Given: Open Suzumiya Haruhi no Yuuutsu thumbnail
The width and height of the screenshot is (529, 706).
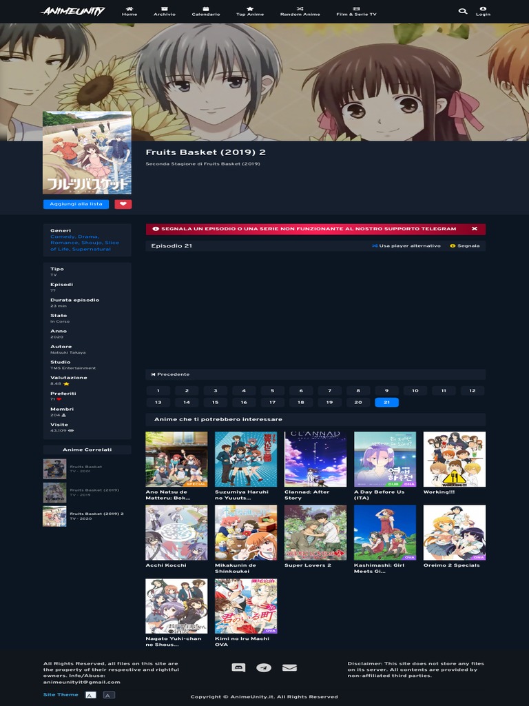Looking at the screenshot, I should coord(246,459).
